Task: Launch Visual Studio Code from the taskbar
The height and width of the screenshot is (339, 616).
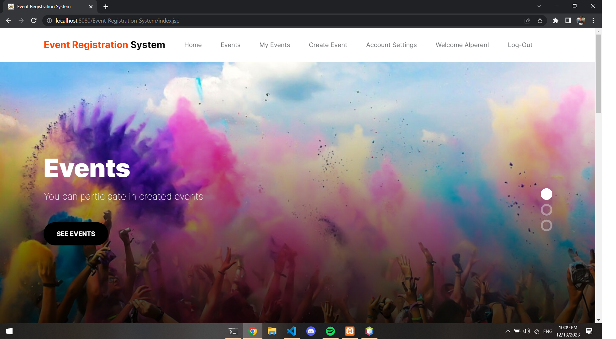Action: 292,331
